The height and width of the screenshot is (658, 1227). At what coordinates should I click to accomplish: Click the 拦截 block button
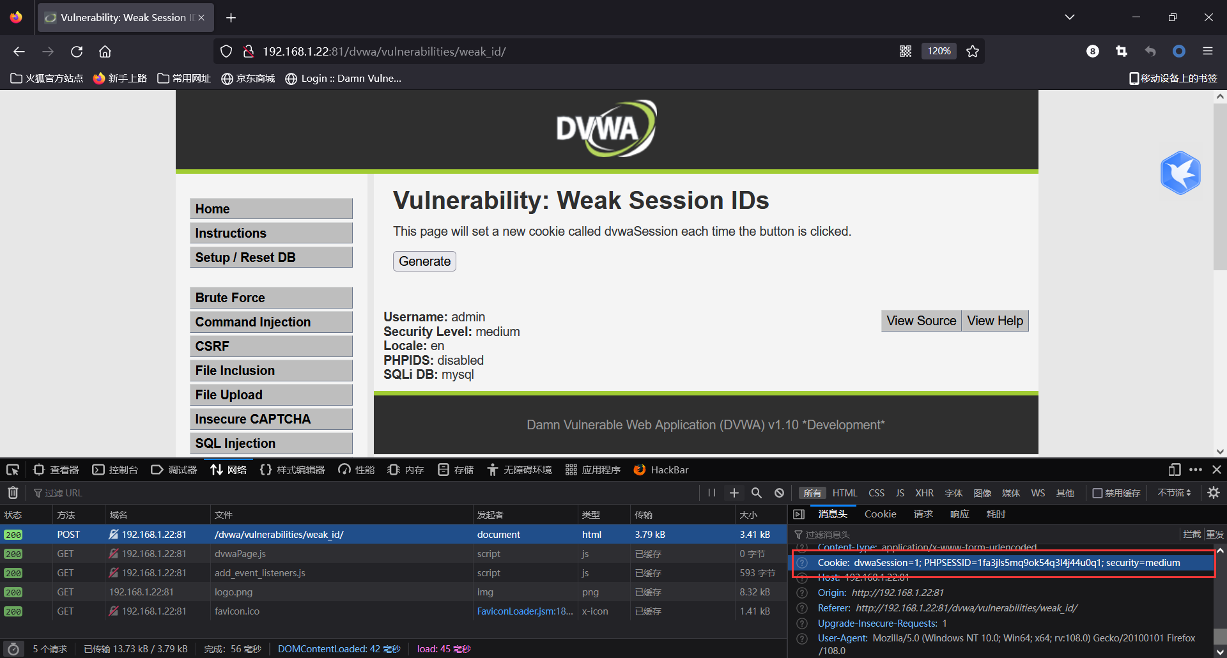click(x=1192, y=534)
